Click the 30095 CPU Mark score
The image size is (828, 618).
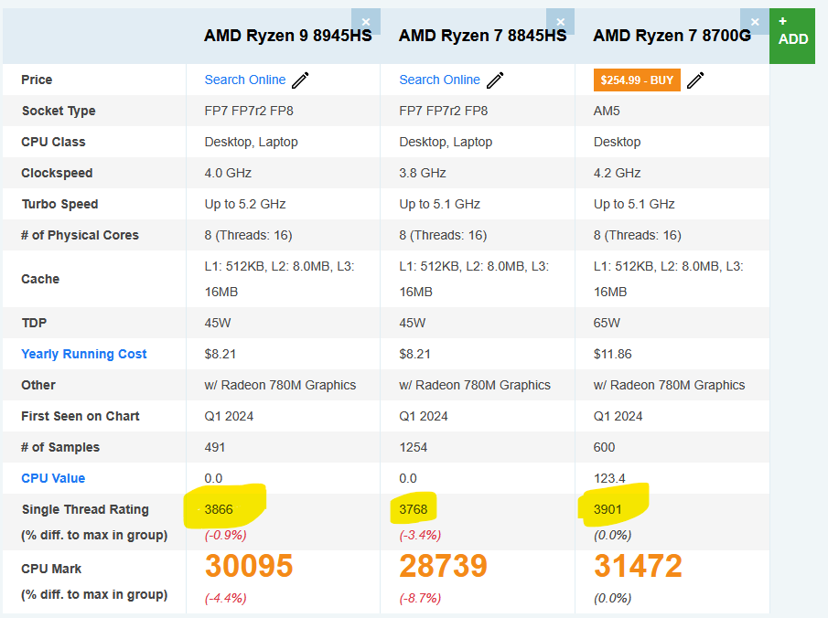click(249, 566)
